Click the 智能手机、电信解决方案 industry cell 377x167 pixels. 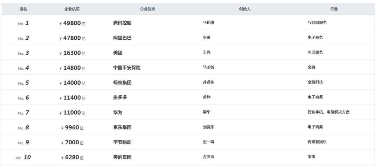tap(328, 112)
